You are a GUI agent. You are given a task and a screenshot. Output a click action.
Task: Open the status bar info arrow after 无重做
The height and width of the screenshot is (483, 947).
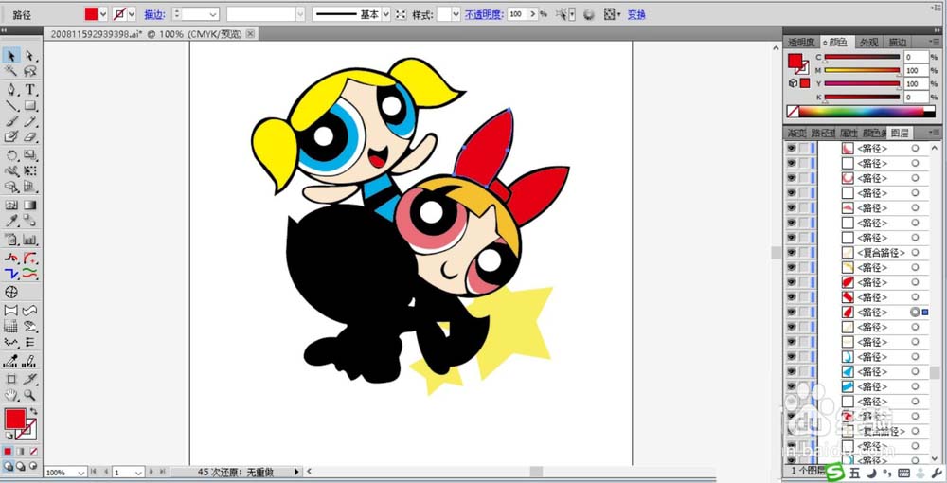coord(296,472)
